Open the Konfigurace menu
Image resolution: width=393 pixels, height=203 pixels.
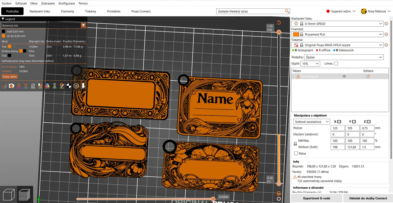click(67, 3)
